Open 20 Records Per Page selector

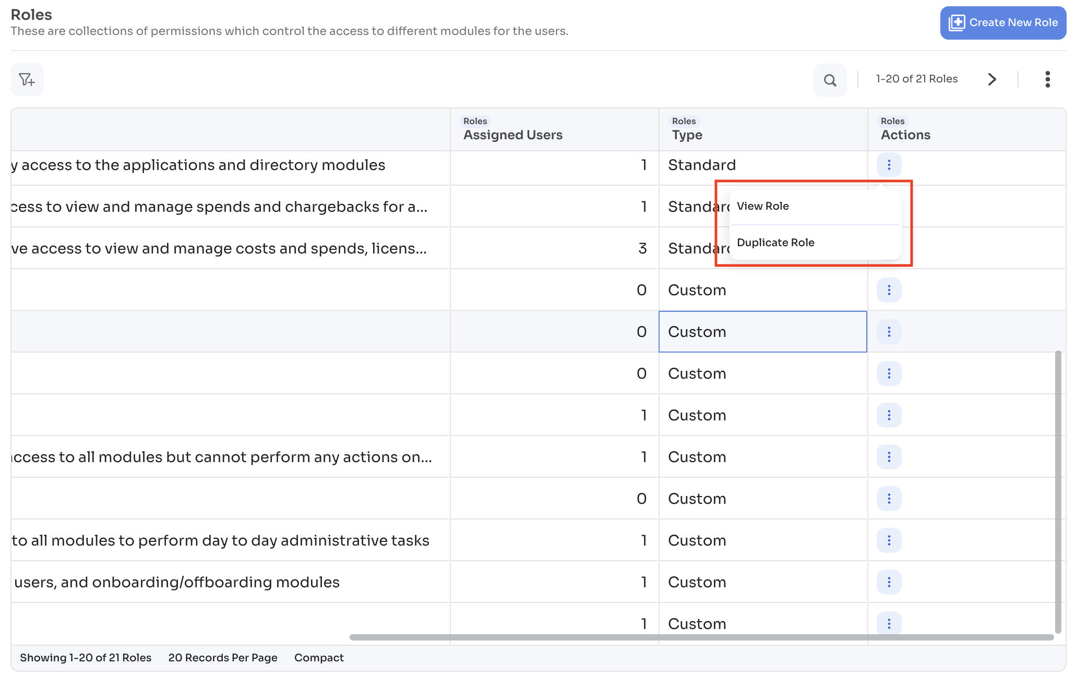click(x=222, y=658)
